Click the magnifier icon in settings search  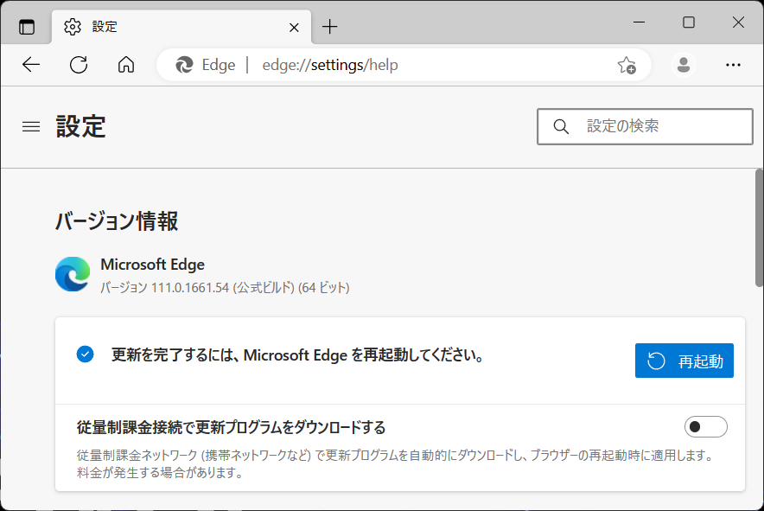pyautogui.click(x=561, y=126)
